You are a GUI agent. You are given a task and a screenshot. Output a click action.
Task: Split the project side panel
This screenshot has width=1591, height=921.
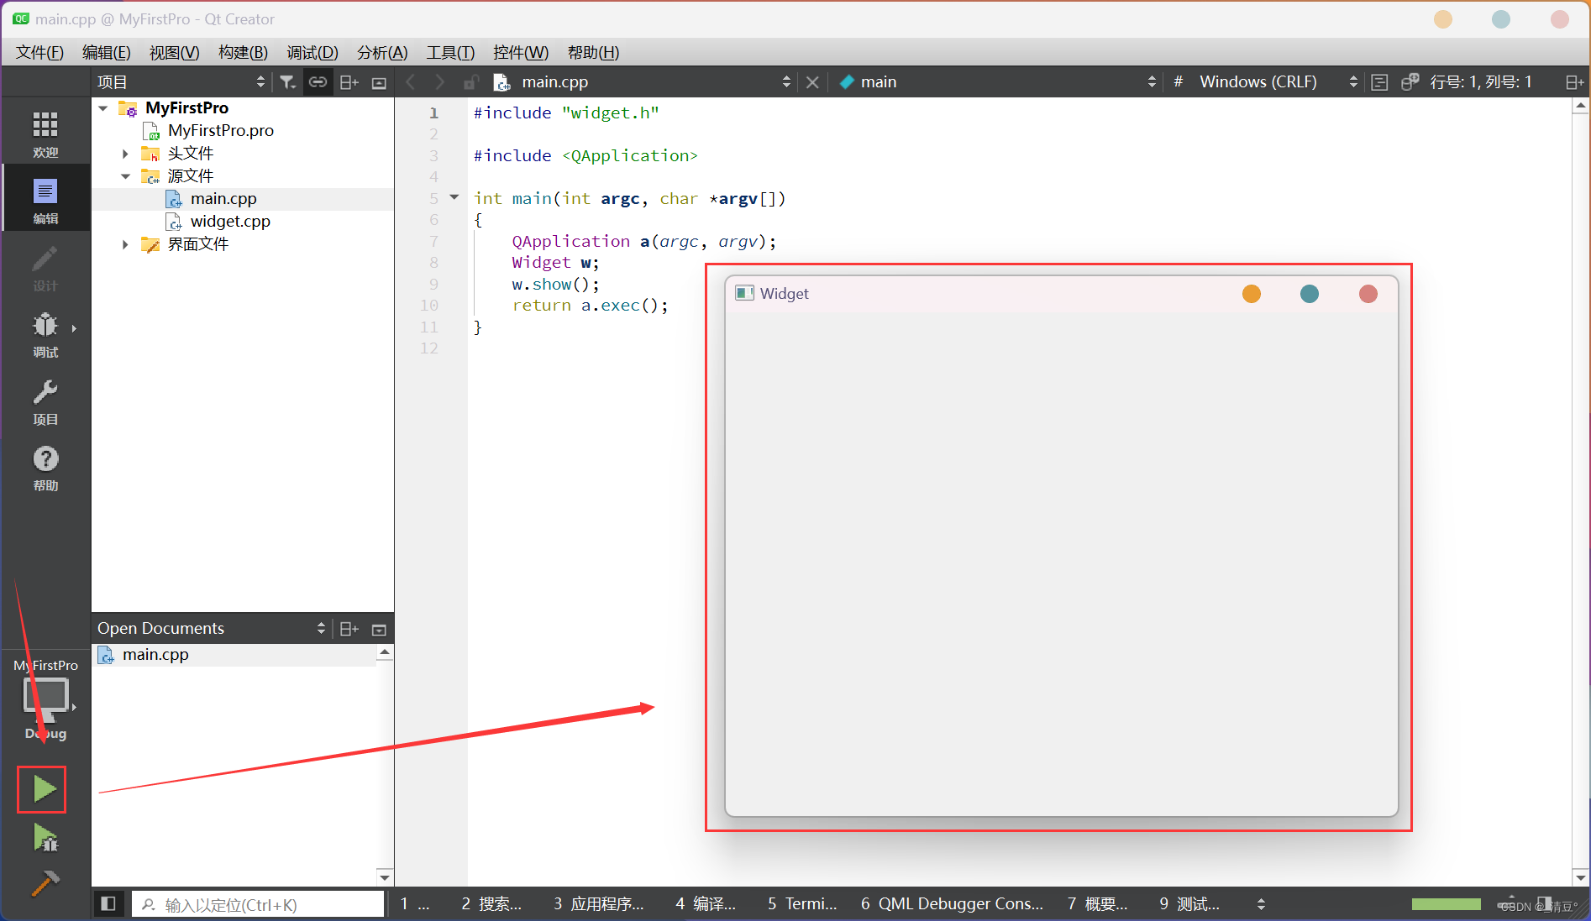pos(349,82)
